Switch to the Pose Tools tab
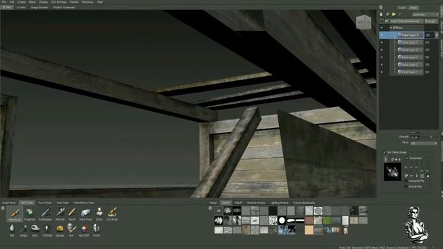 tap(62, 203)
